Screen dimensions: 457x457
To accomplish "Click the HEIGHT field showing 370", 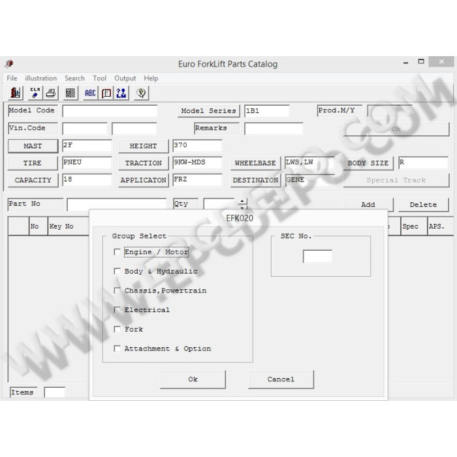I will pos(197,146).
